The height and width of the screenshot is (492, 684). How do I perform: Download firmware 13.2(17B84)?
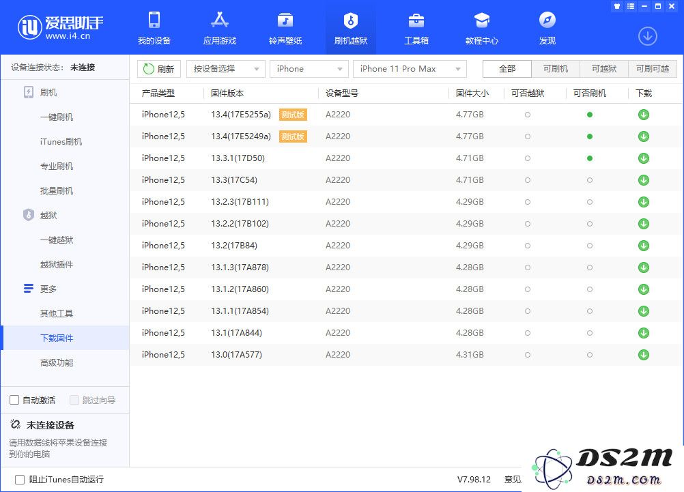[644, 246]
